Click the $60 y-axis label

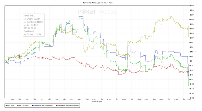(x=191, y=47)
